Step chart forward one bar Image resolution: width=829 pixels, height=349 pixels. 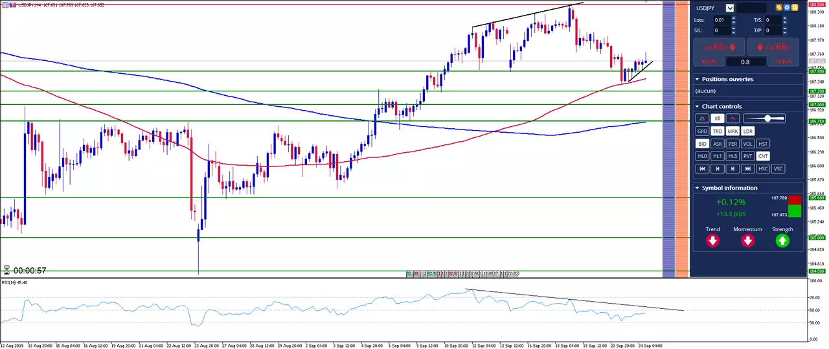[x=733, y=168]
